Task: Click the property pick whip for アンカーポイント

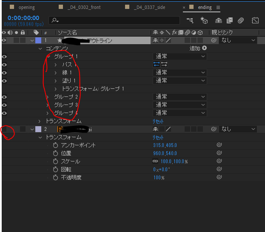Action: point(219,145)
